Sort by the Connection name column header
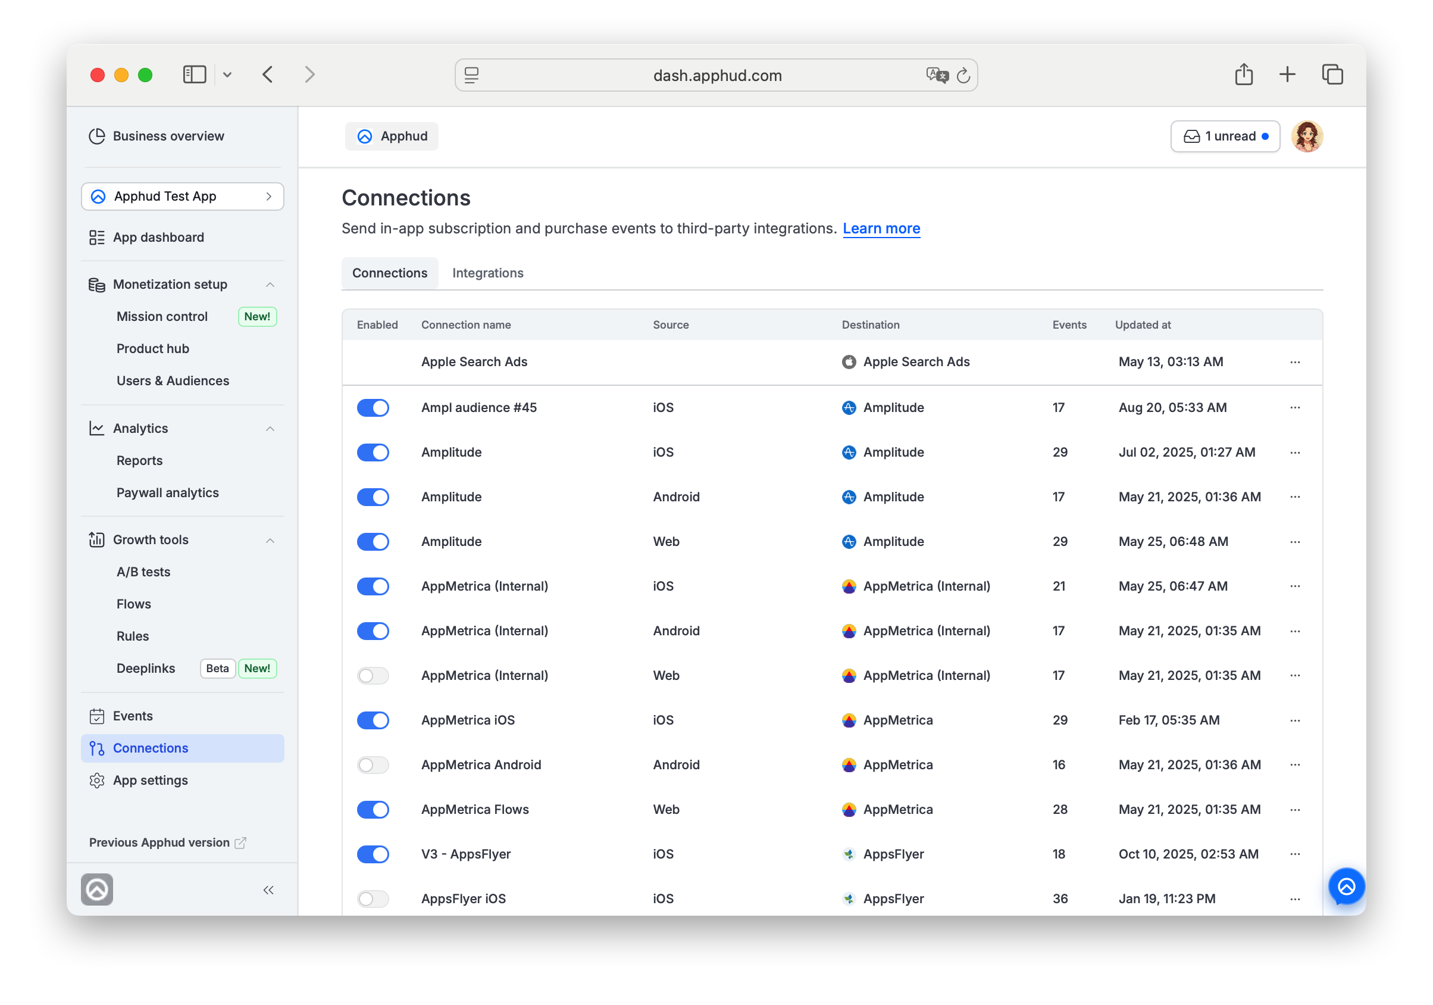This screenshot has width=1433, height=1005. pos(465,325)
